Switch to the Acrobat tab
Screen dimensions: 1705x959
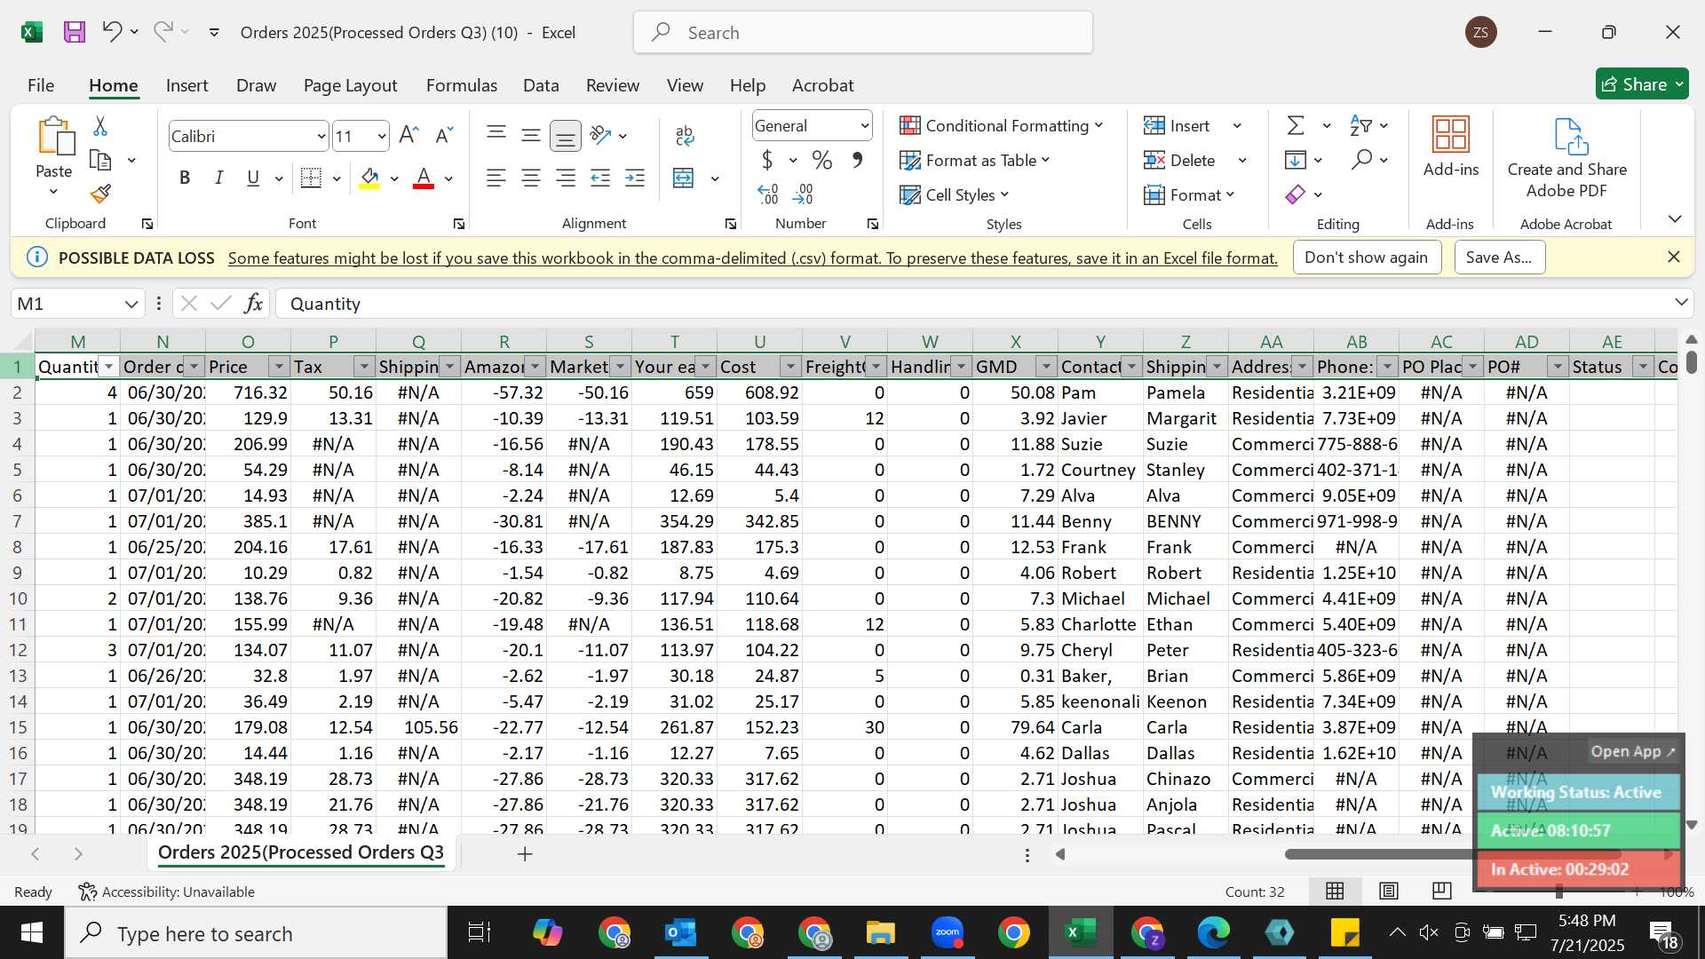coord(822,85)
